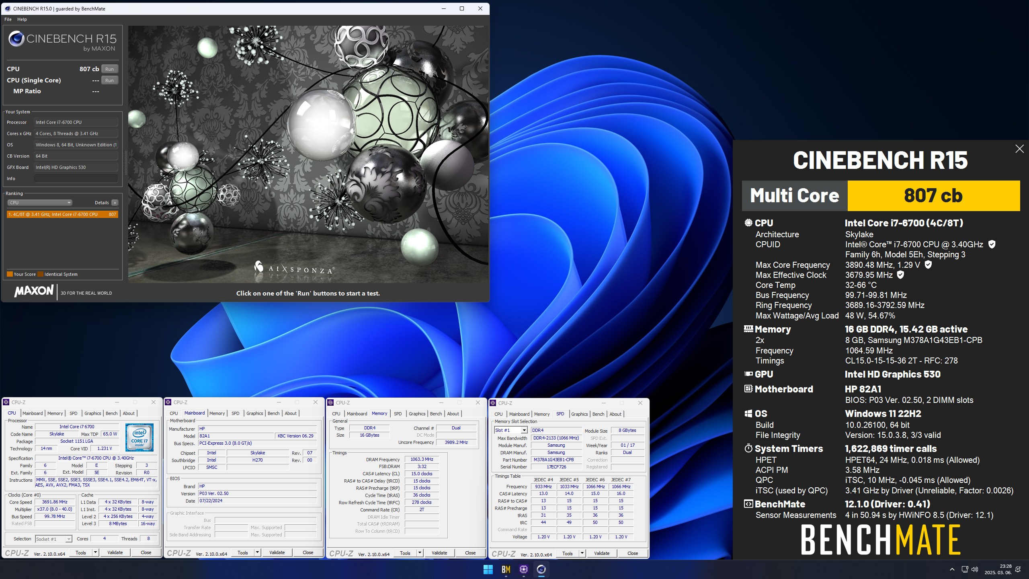Open About tab in second CPU-Z window
1029x579 pixels.
click(291, 413)
